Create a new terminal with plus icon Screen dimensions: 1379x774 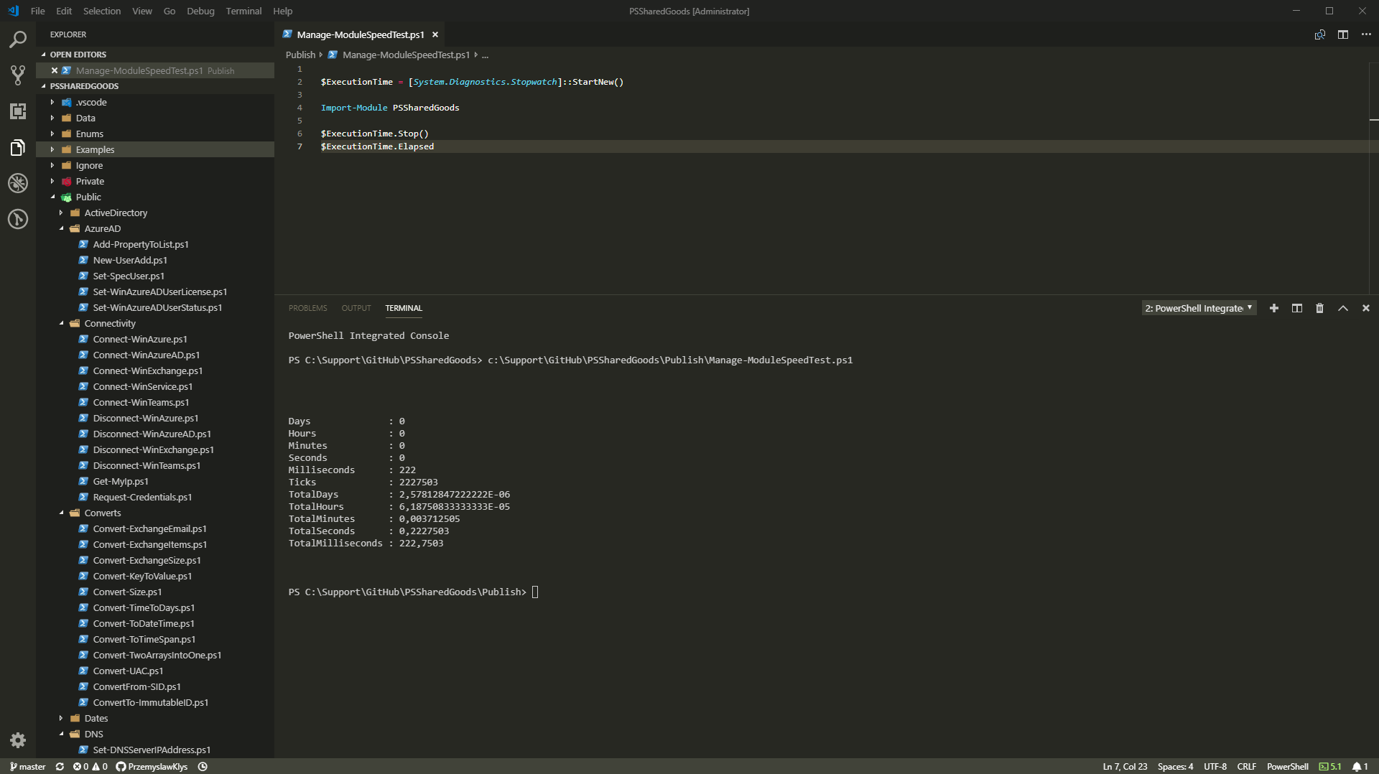click(1273, 308)
